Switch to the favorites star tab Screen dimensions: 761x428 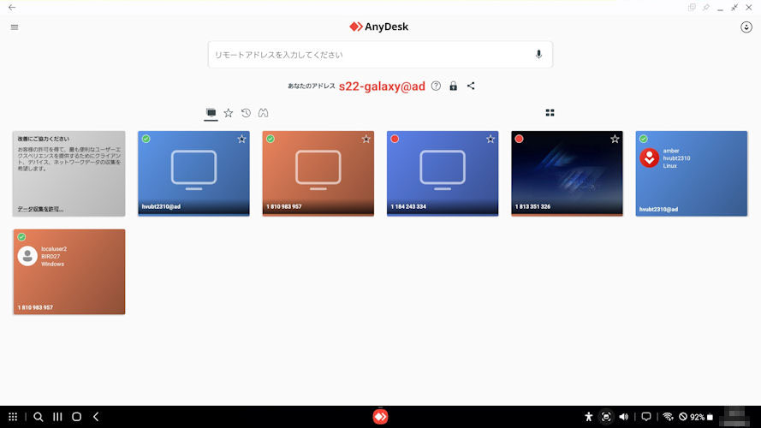tap(228, 113)
